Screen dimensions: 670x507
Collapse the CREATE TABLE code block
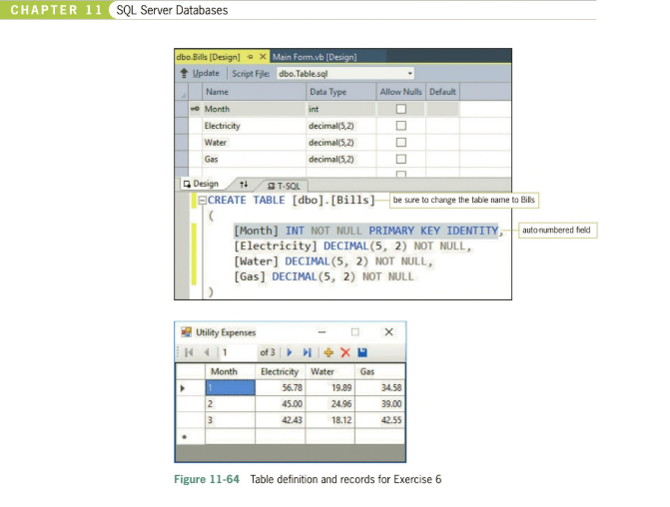[203, 201]
